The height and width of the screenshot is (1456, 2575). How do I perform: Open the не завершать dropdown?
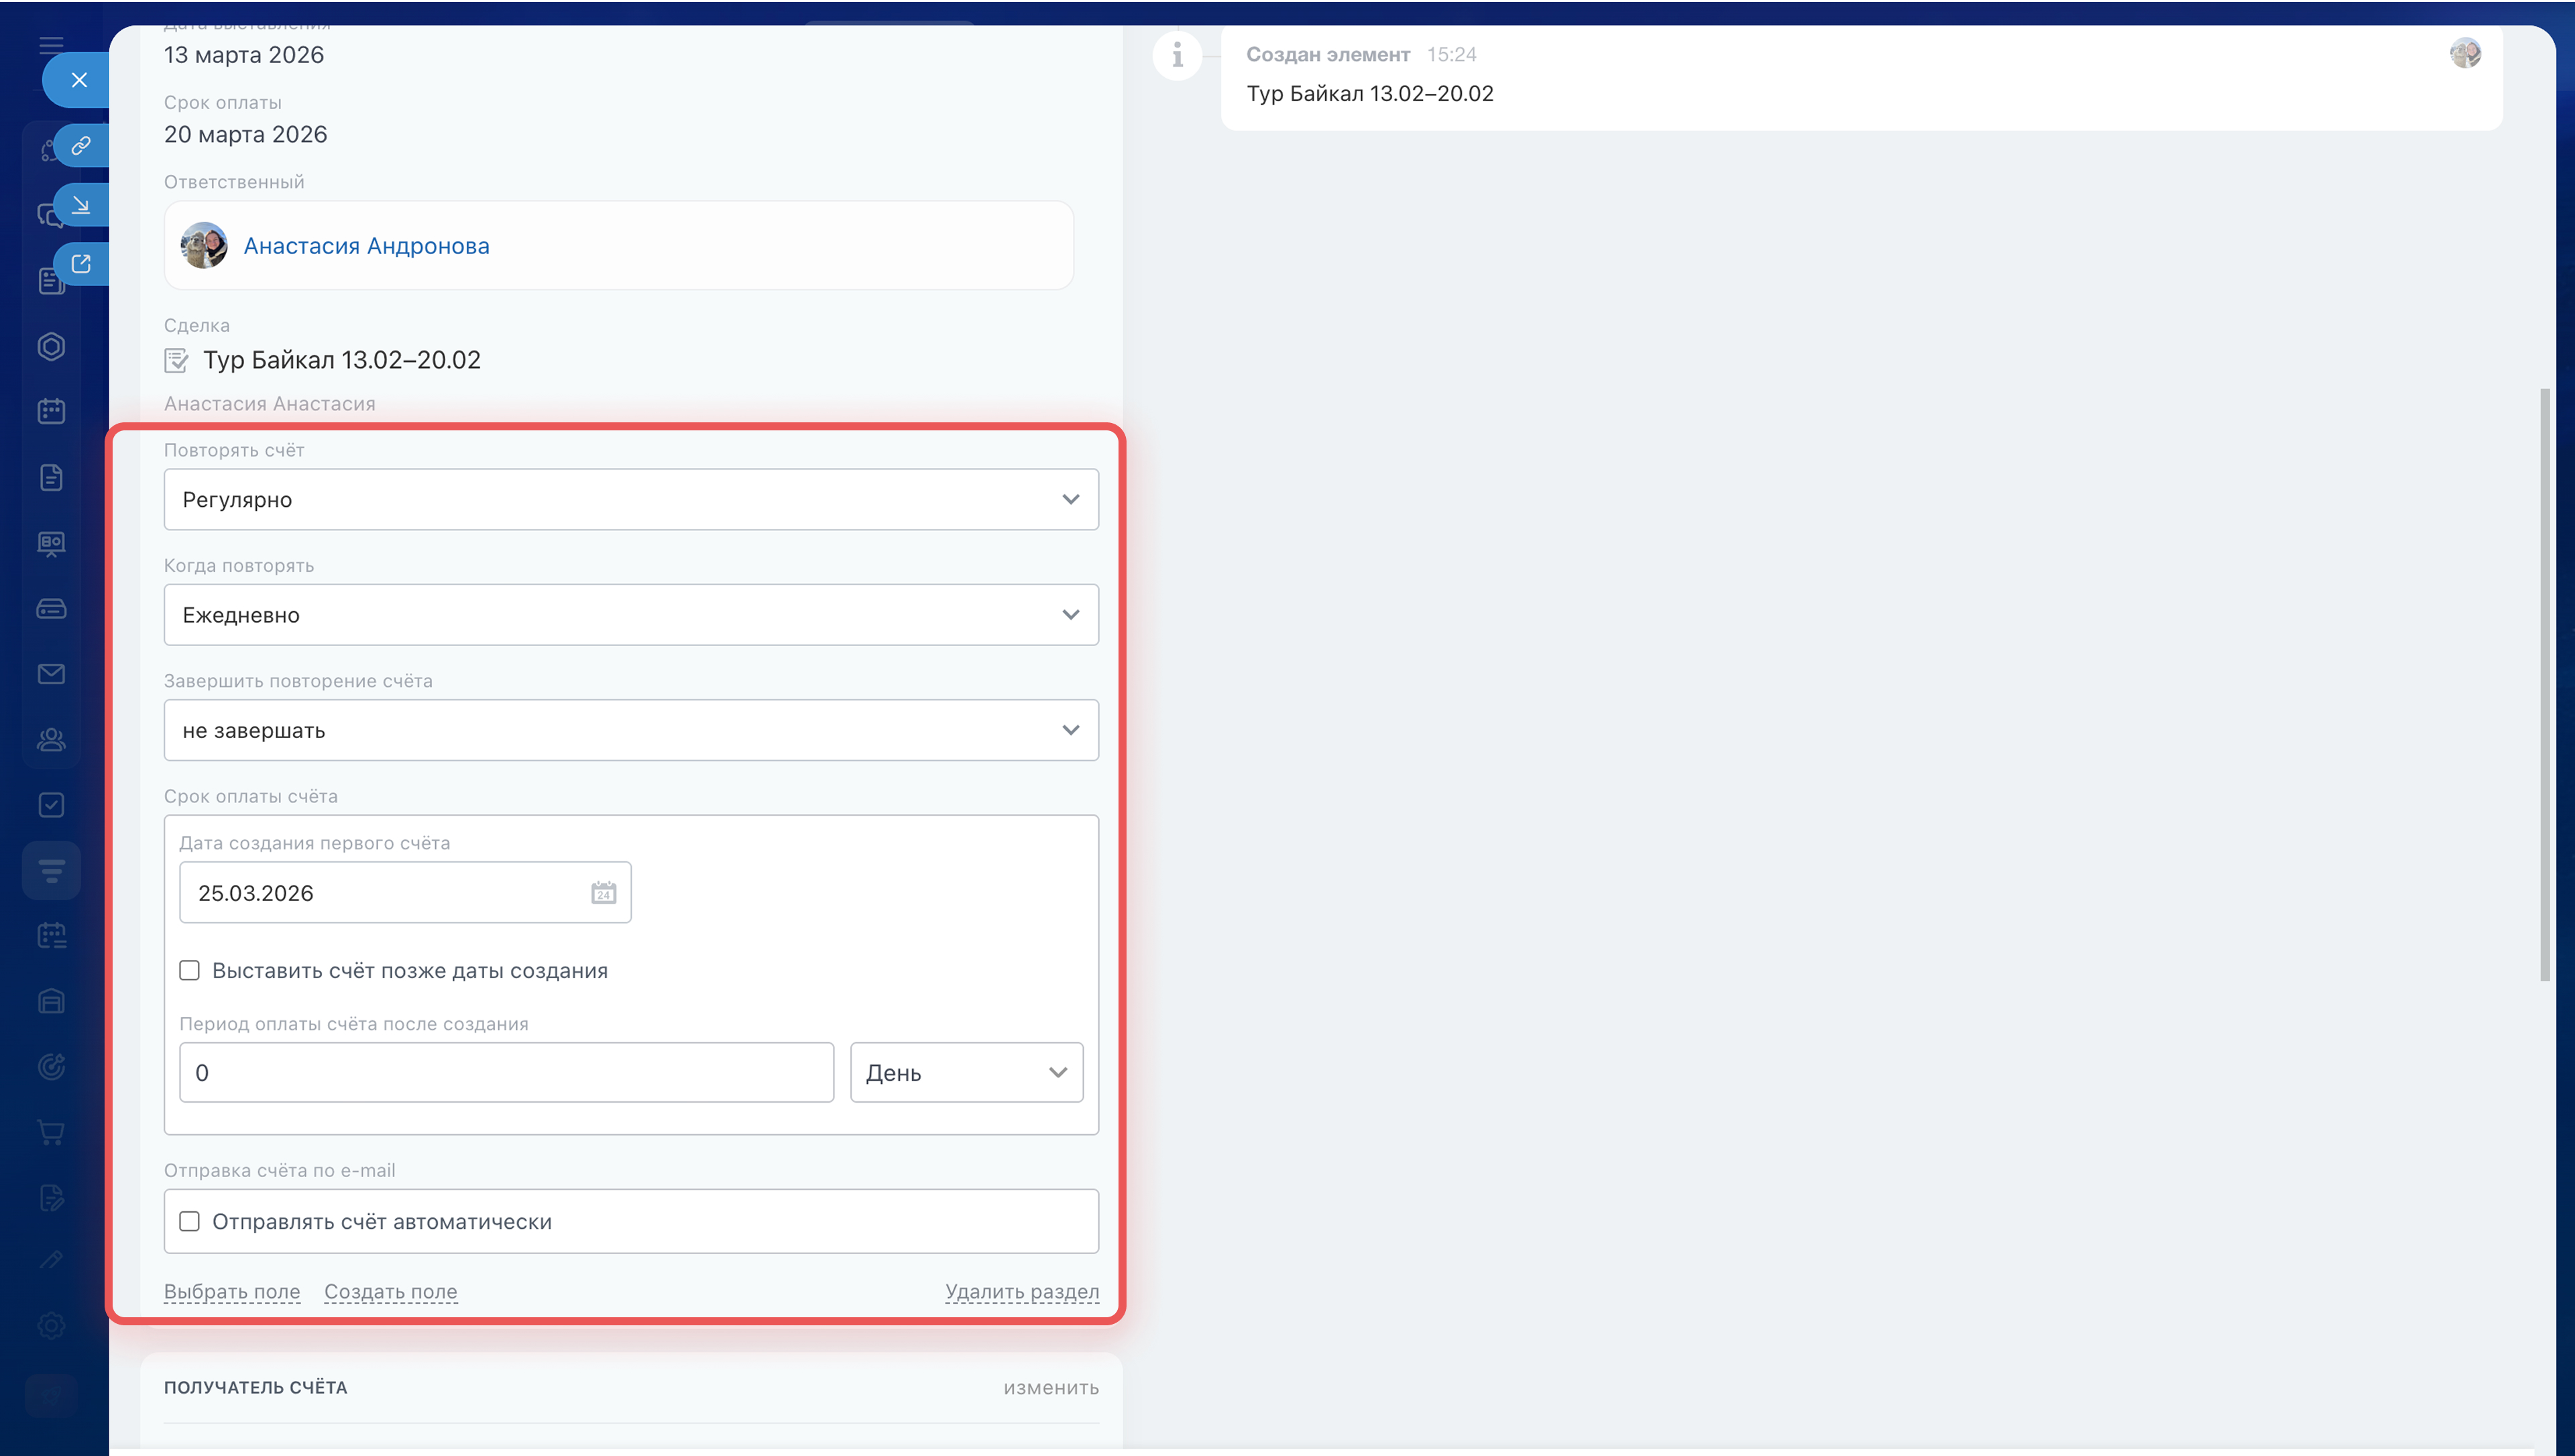[630, 730]
